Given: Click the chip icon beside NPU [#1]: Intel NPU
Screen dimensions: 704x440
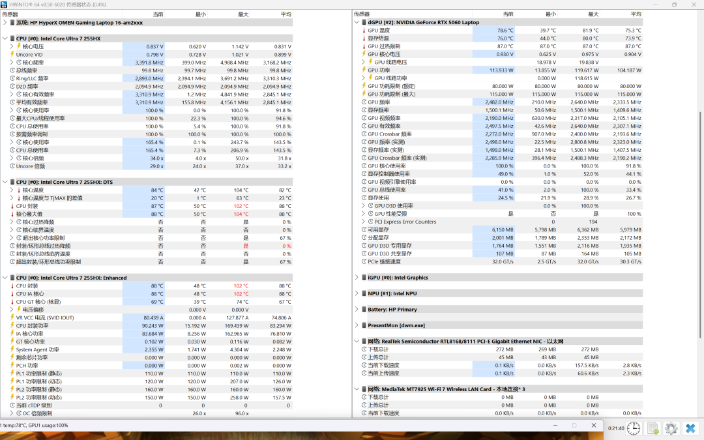Looking at the screenshot, I should [x=364, y=293].
